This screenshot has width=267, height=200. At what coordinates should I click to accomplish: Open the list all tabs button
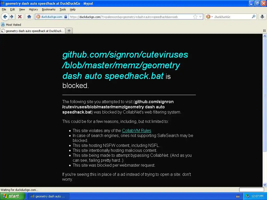(264, 31)
